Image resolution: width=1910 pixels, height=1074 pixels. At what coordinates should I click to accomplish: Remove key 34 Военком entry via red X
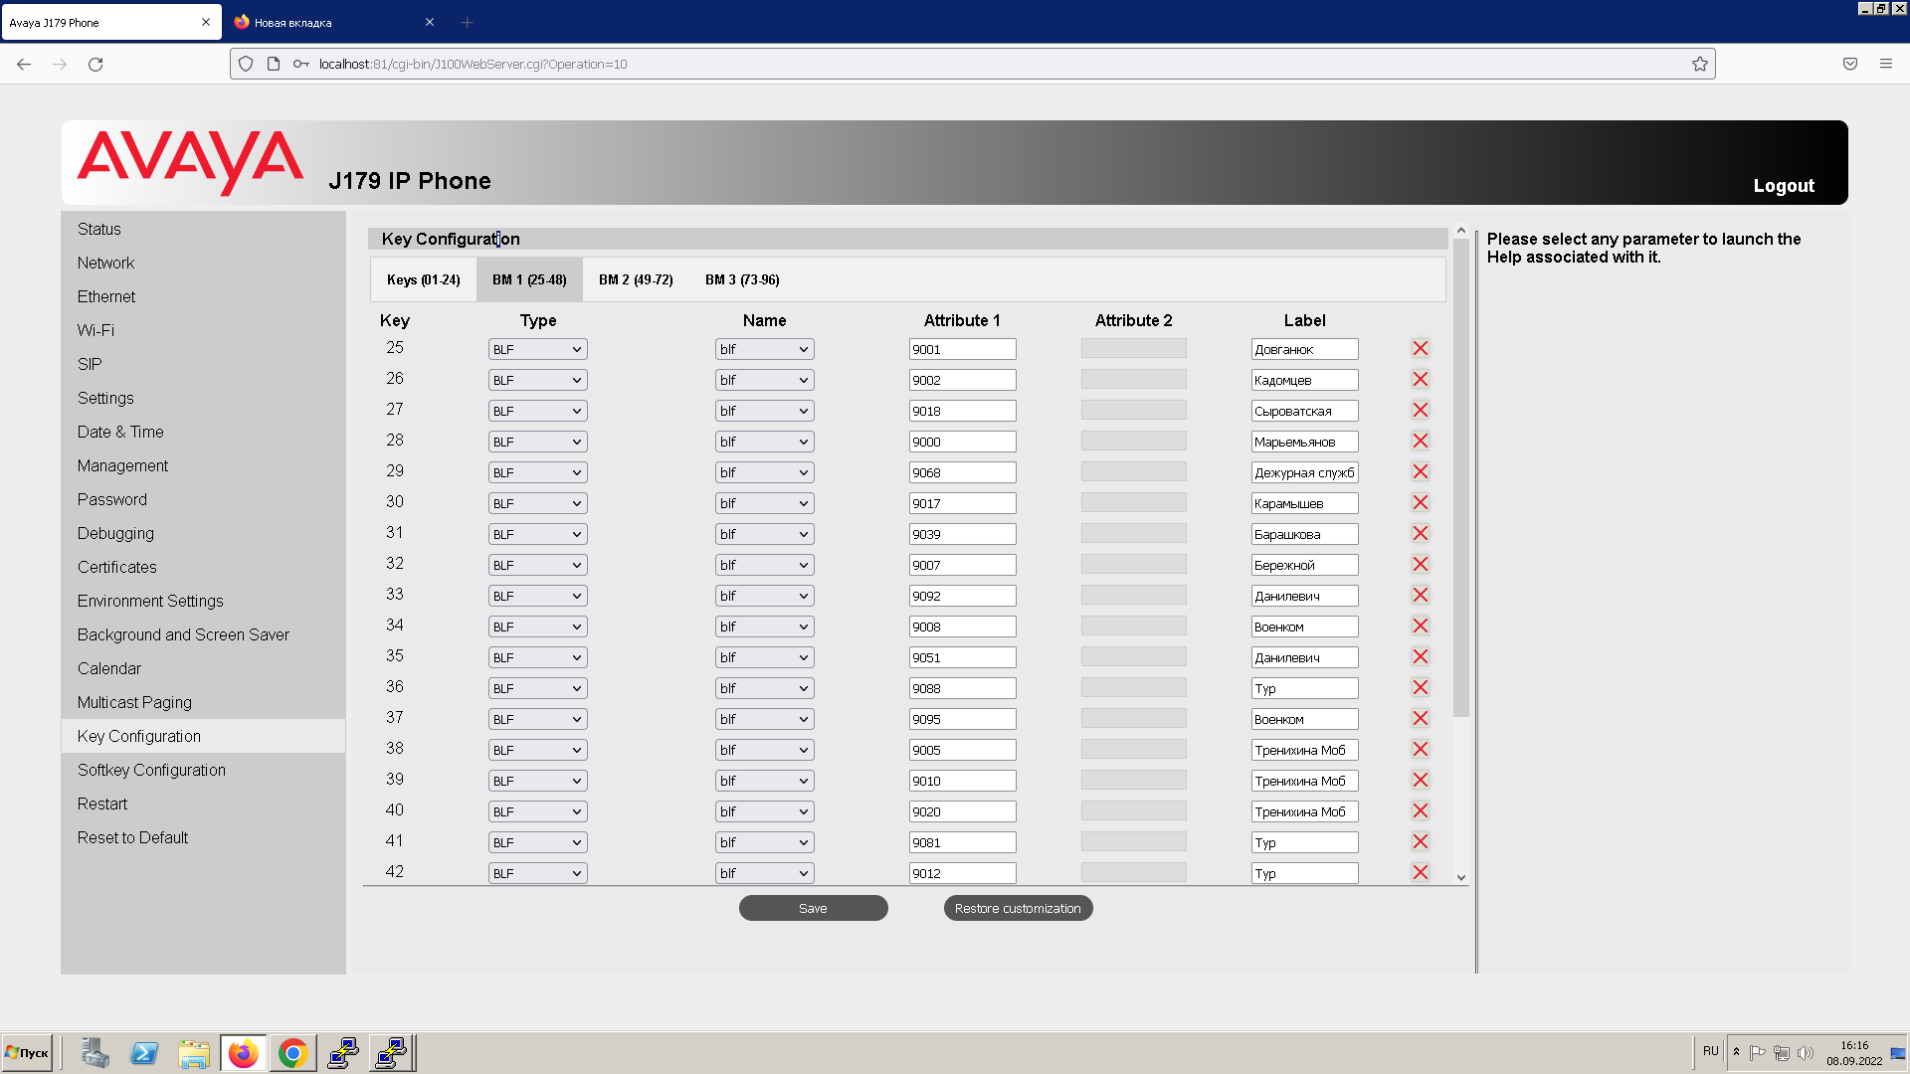1420,626
